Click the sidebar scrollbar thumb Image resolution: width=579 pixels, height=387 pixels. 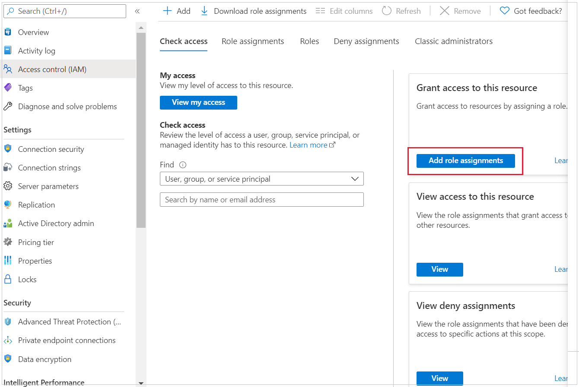(x=141, y=130)
